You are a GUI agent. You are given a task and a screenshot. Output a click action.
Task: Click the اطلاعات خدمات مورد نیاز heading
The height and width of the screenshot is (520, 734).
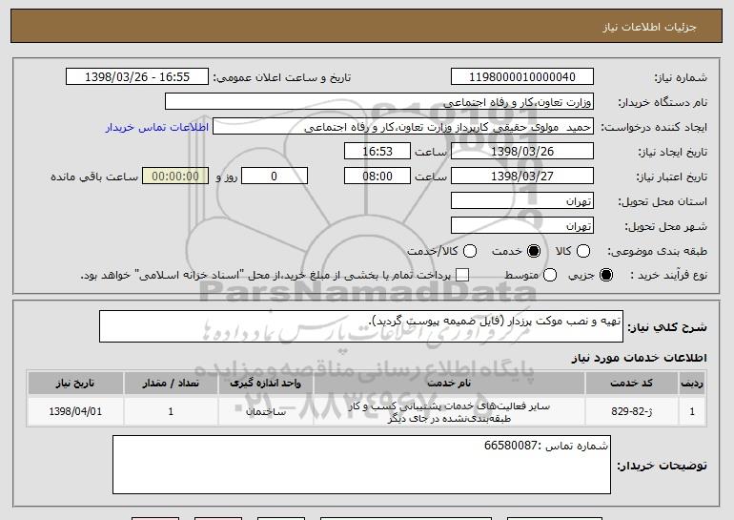pyautogui.click(x=639, y=358)
